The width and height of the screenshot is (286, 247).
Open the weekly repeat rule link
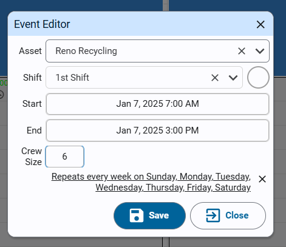[151, 182]
